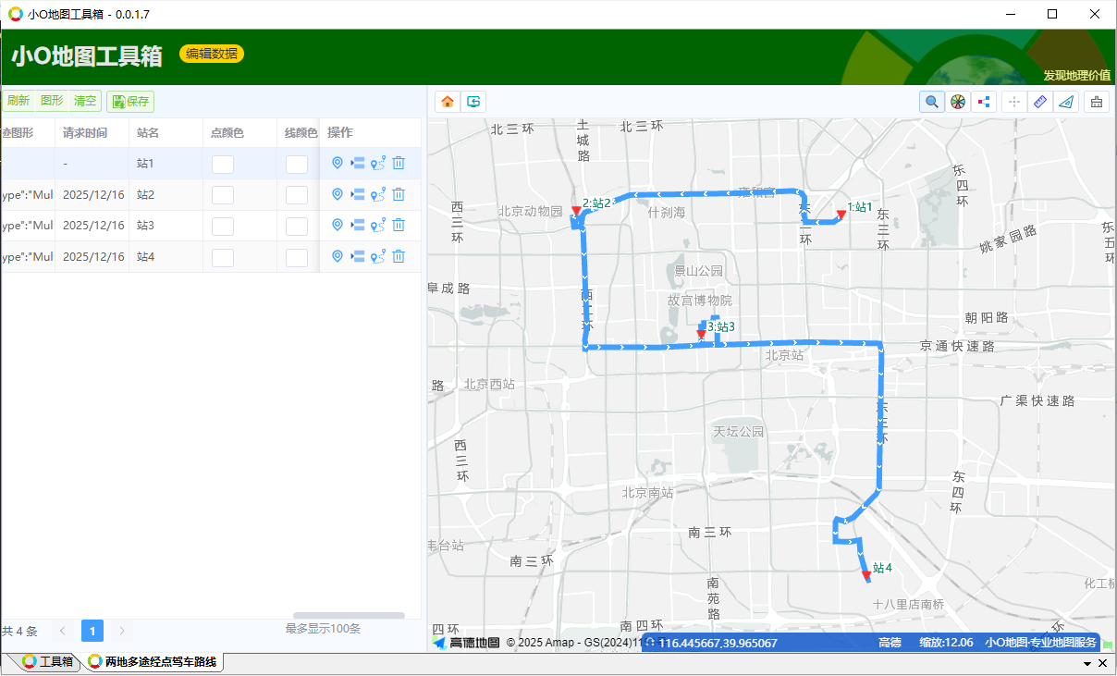
Task: Switch to the 工具箱 tab
Action: (47, 662)
